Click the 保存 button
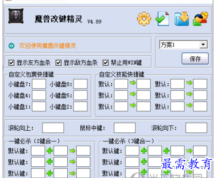 (195, 59)
